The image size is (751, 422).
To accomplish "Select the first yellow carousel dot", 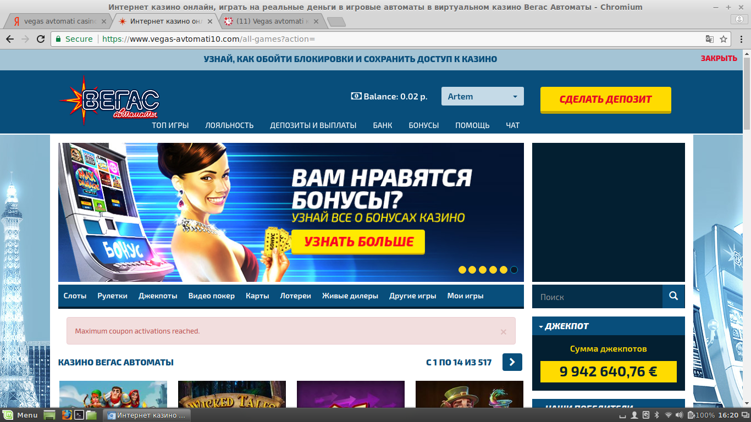I will click(462, 270).
